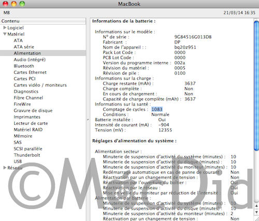Screen dimensions: 259x221
Task: Open Cartes vidéo / moniteurs section
Action: 40,85
